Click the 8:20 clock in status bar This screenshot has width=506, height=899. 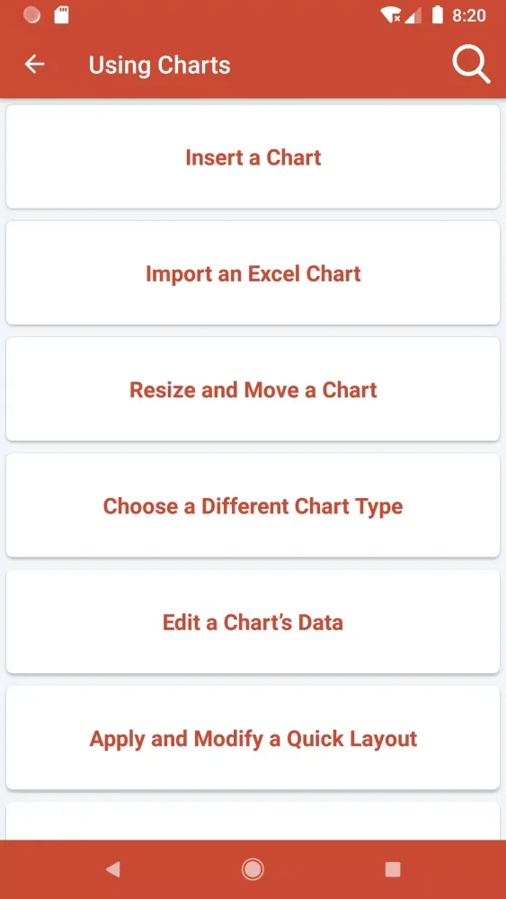pos(469,15)
